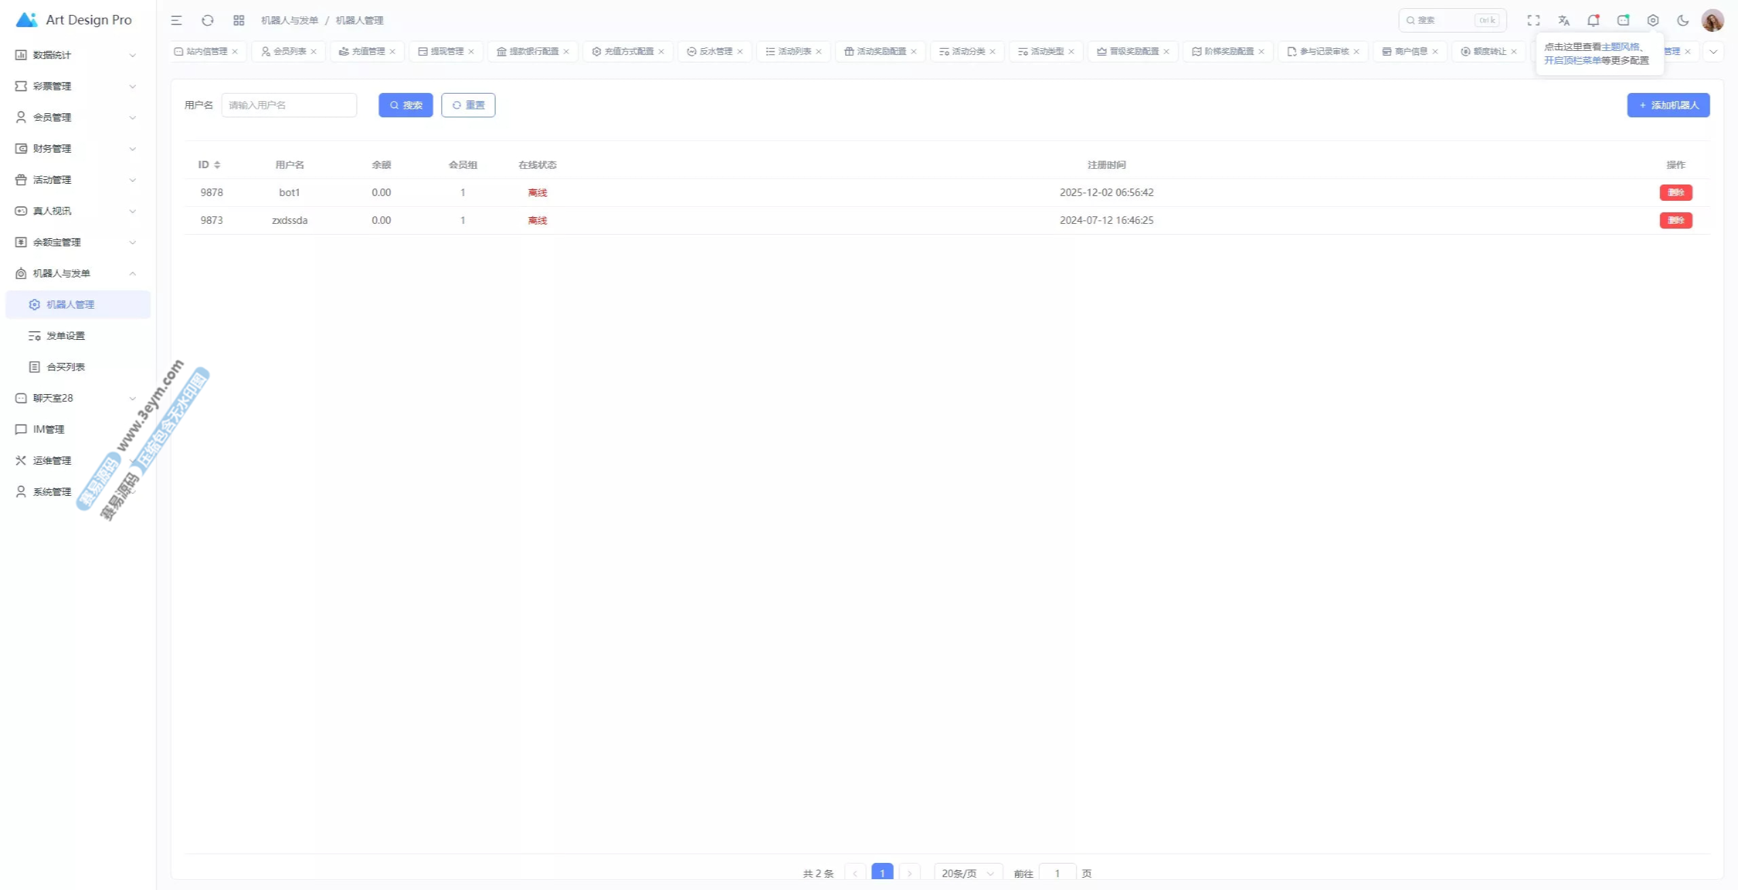
Task: Open the 20条/页 page size dropdown
Action: tap(967, 873)
